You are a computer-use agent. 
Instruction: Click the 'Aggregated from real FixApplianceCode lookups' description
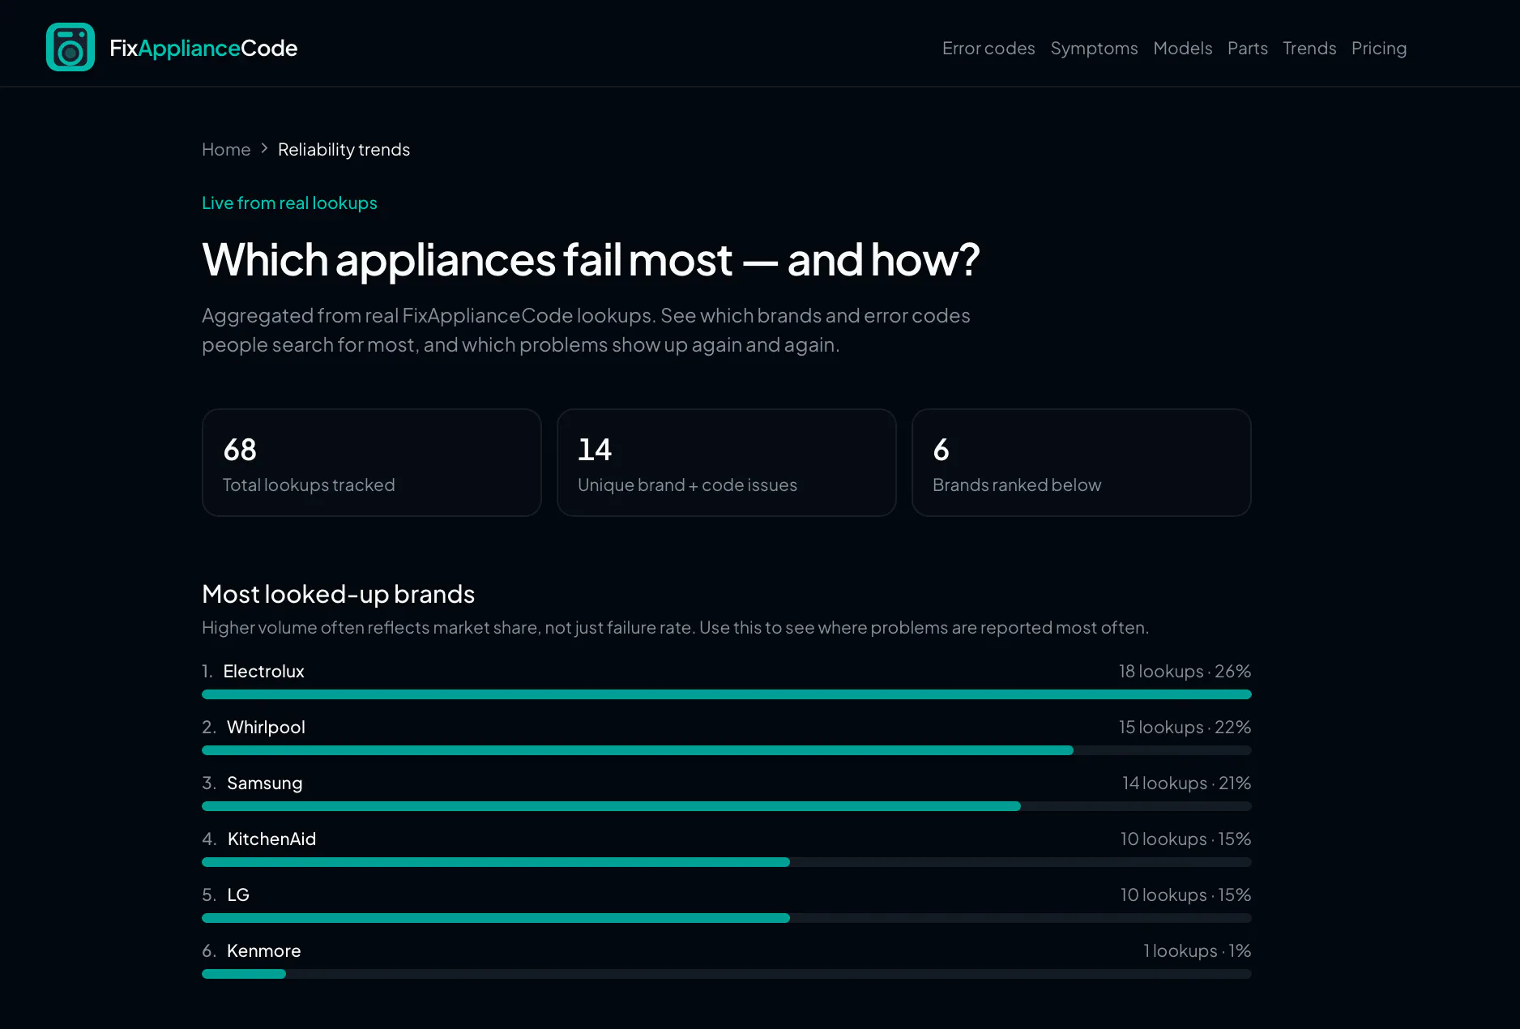point(586,330)
